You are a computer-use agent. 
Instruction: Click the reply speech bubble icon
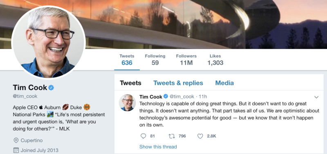click(143, 136)
